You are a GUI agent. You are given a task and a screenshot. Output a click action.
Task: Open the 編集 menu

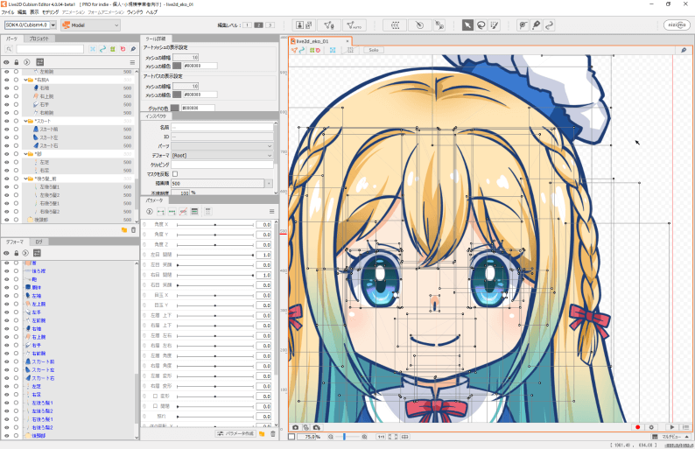(22, 12)
